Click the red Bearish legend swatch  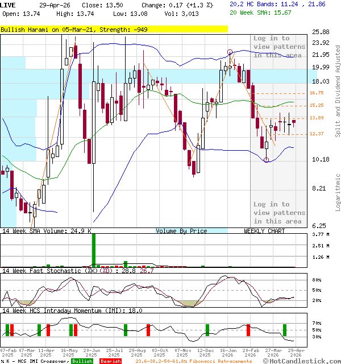[110, 361]
